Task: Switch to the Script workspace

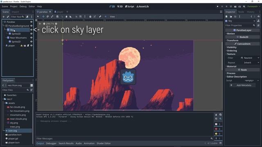Action: pos(129,7)
